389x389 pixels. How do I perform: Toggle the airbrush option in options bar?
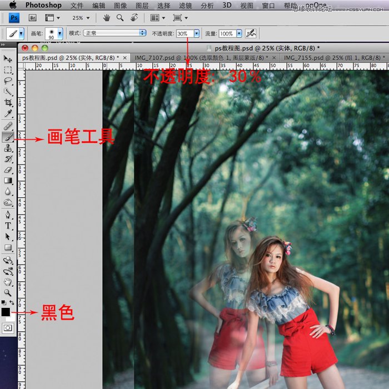click(x=251, y=33)
